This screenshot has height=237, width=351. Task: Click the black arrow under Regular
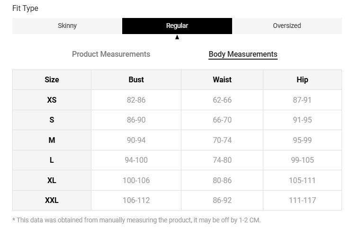pyautogui.click(x=177, y=37)
